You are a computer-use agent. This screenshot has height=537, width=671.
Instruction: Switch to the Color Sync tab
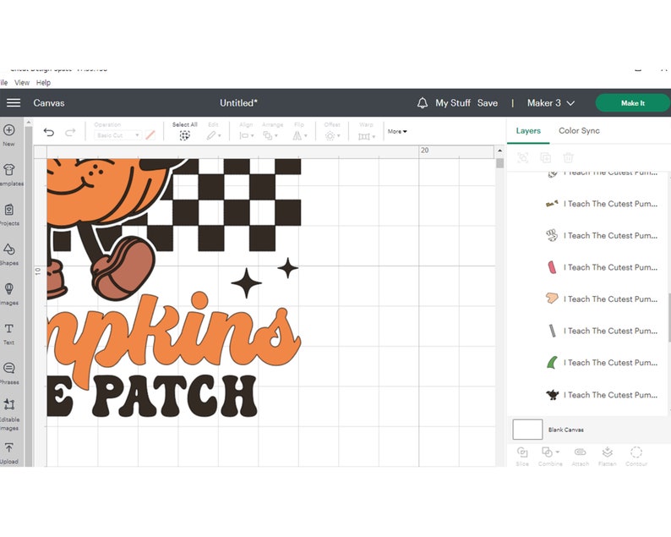click(579, 130)
